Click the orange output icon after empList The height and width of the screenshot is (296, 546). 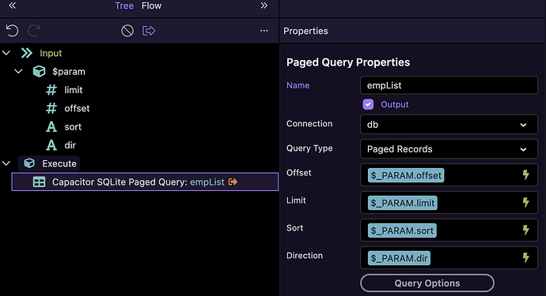[x=233, y=182]
